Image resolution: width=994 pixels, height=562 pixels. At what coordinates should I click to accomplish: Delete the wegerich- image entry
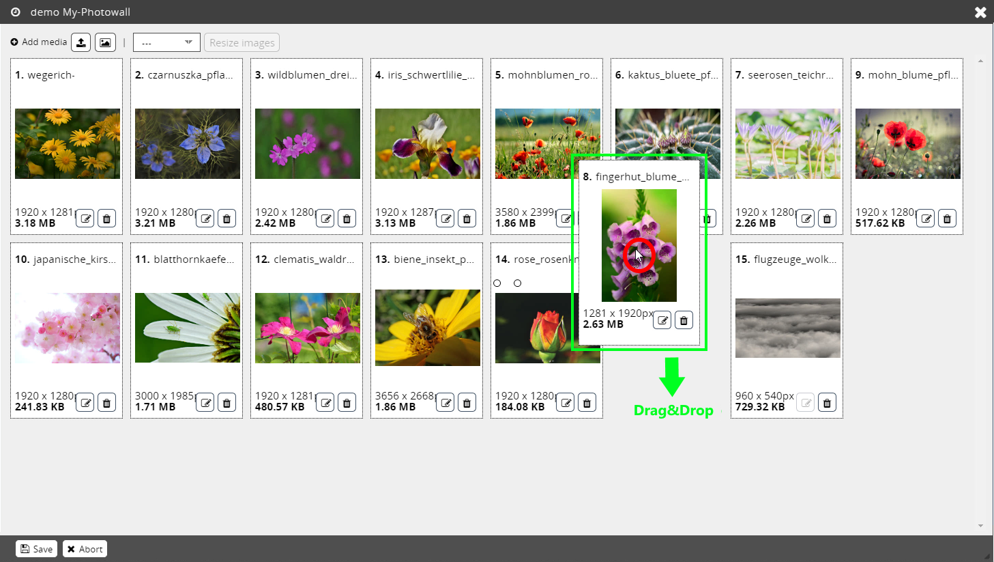[106, 219]
